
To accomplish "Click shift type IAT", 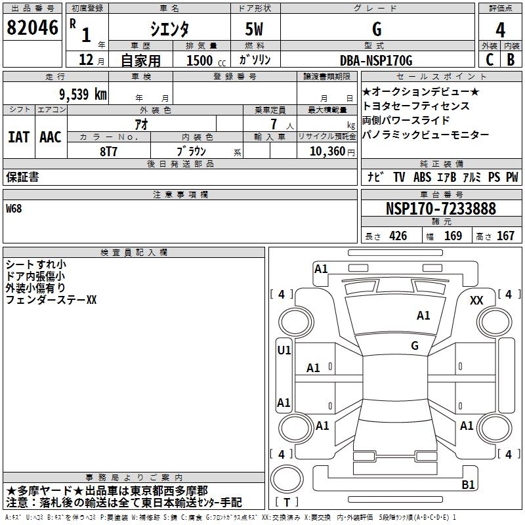I will (x=19, y=137).
